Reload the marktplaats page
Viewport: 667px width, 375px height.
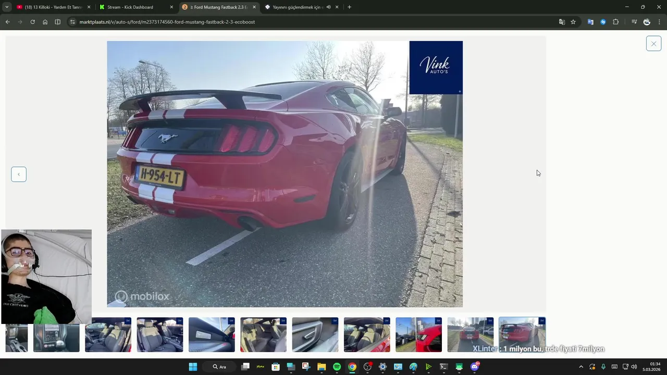click(32, 22)
